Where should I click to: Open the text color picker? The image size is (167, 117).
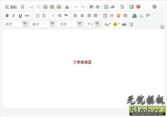(x=107, y=25)
